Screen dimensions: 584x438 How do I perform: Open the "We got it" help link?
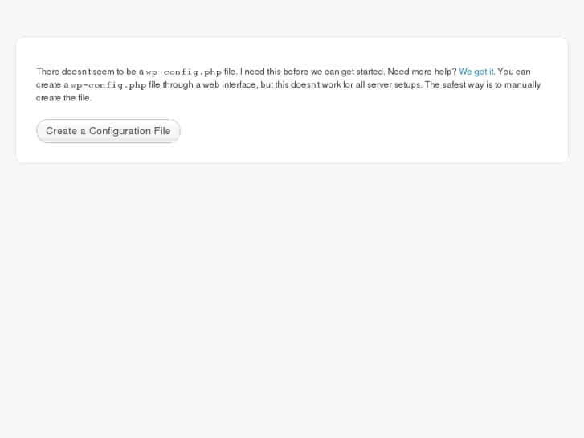point(476,72)
